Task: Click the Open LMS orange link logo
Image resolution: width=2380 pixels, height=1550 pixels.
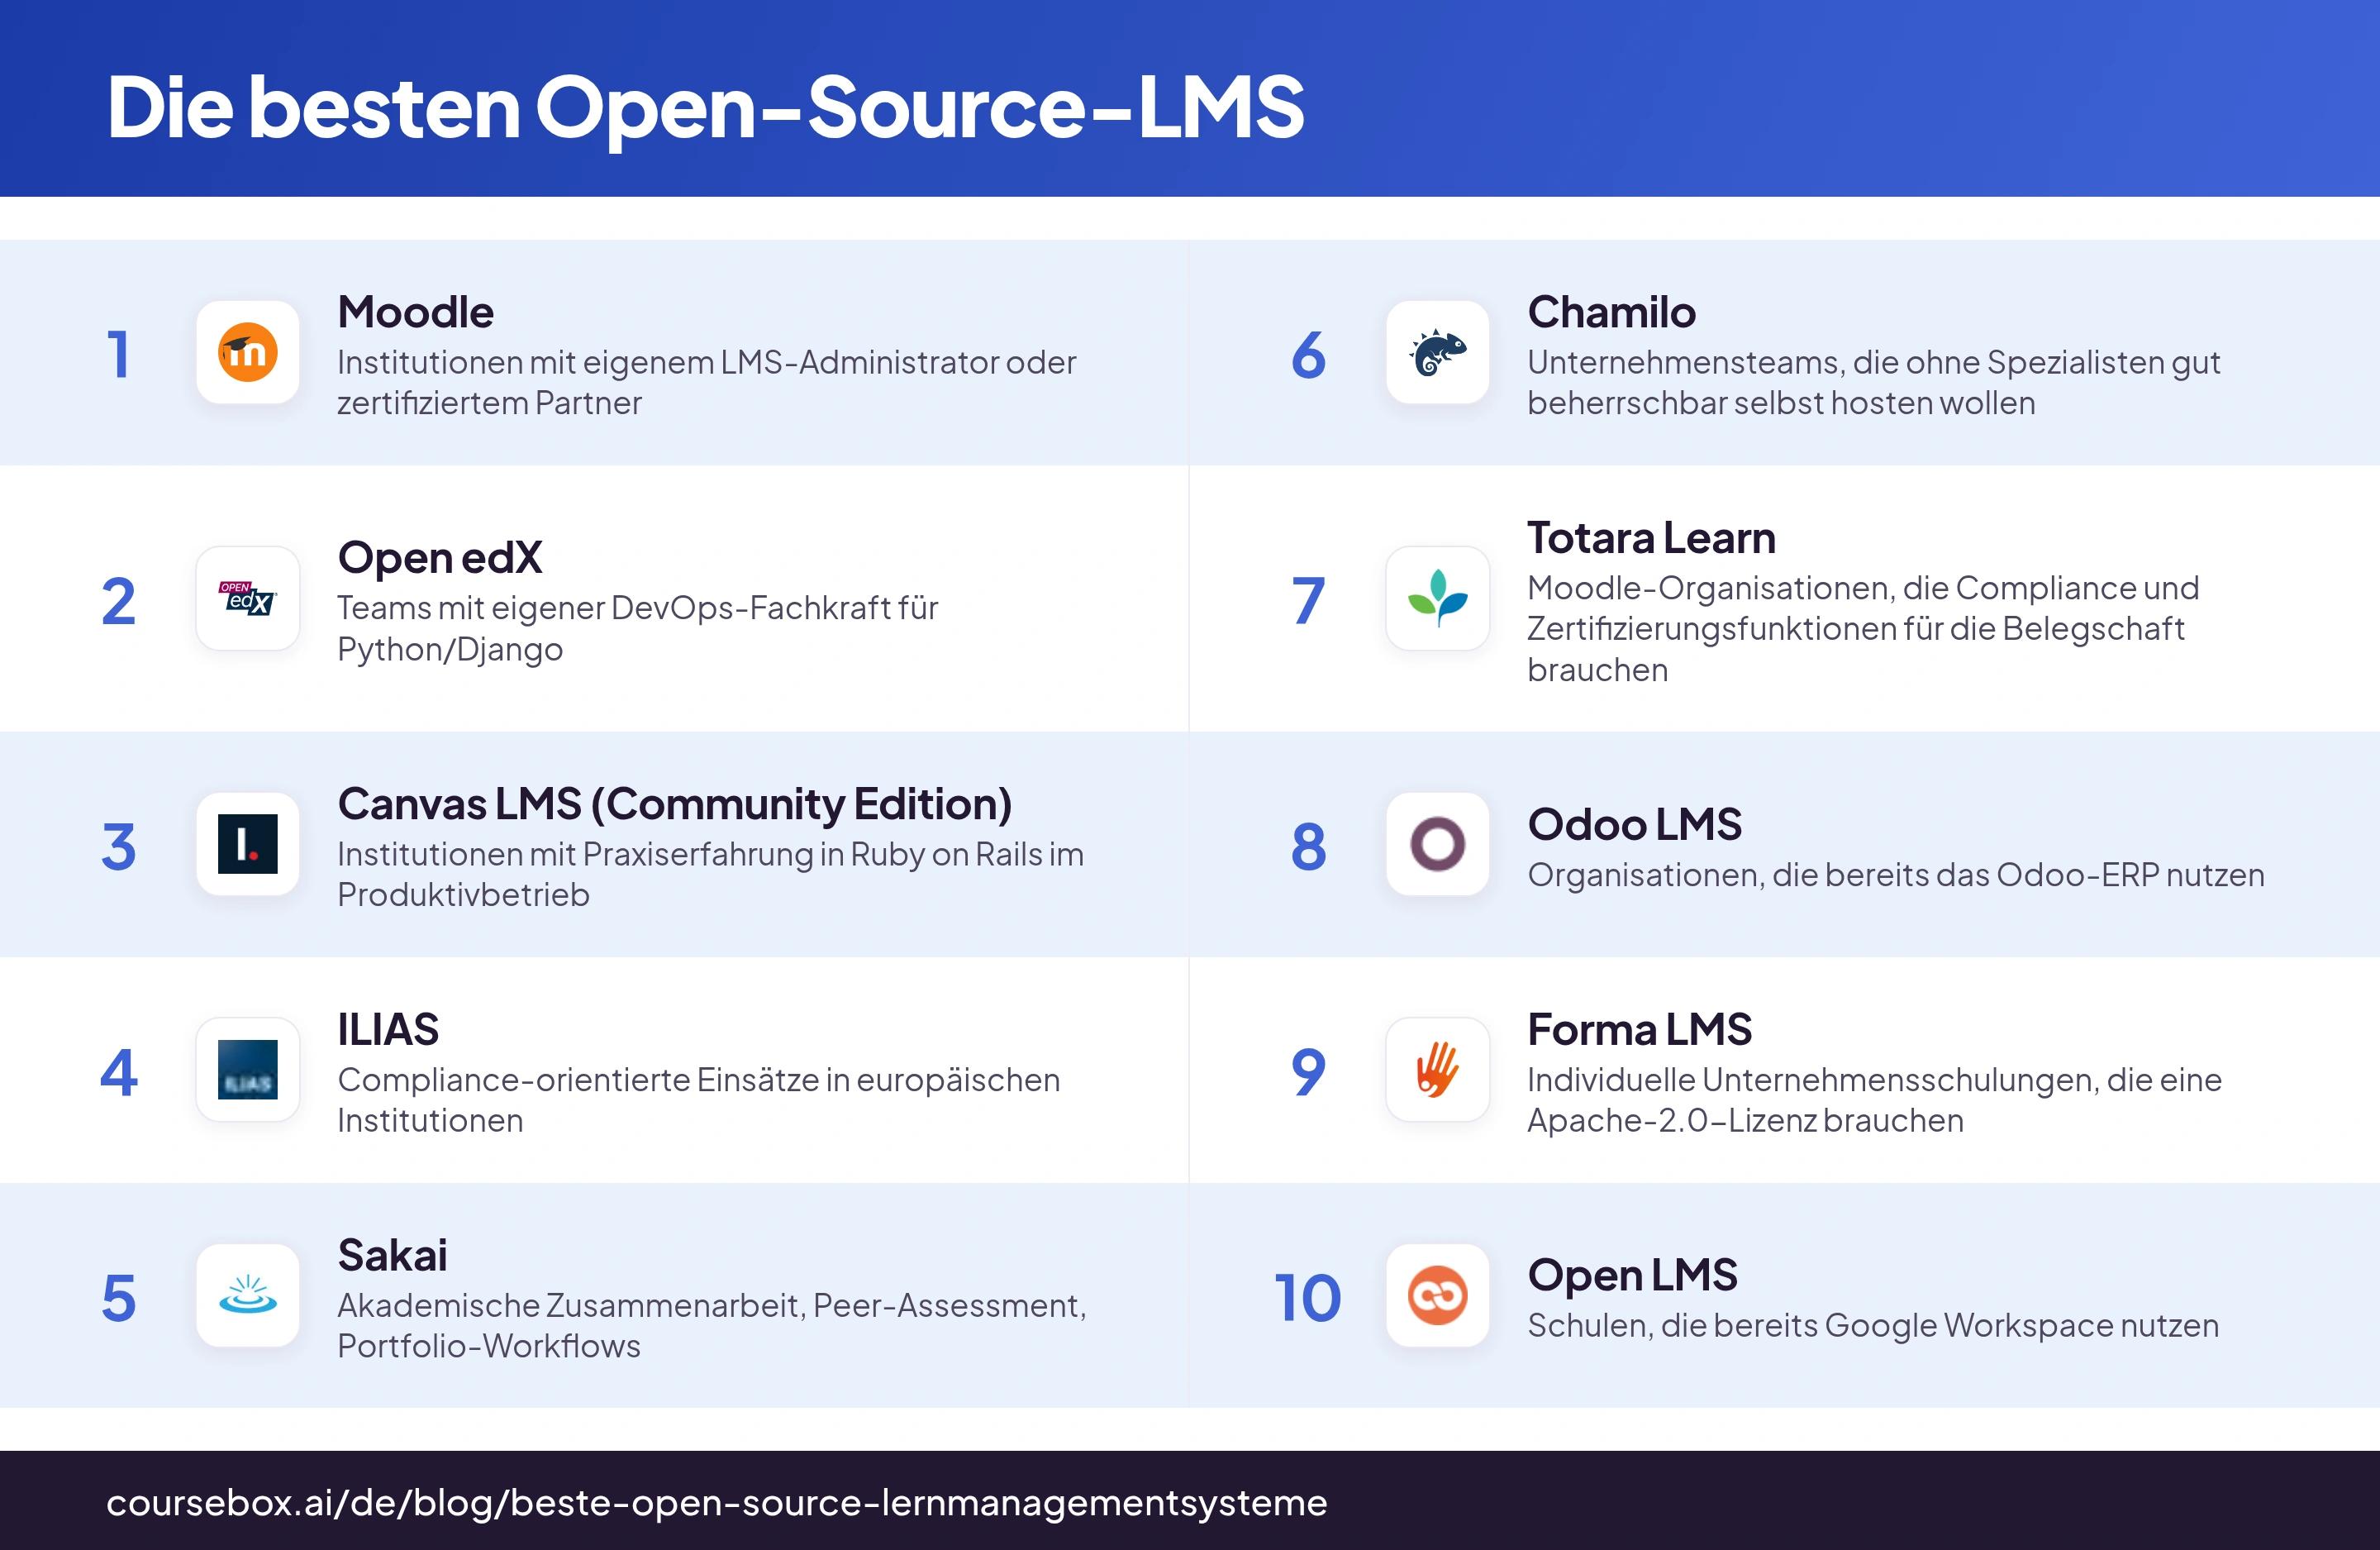Action: [x=1438, y=1295]
